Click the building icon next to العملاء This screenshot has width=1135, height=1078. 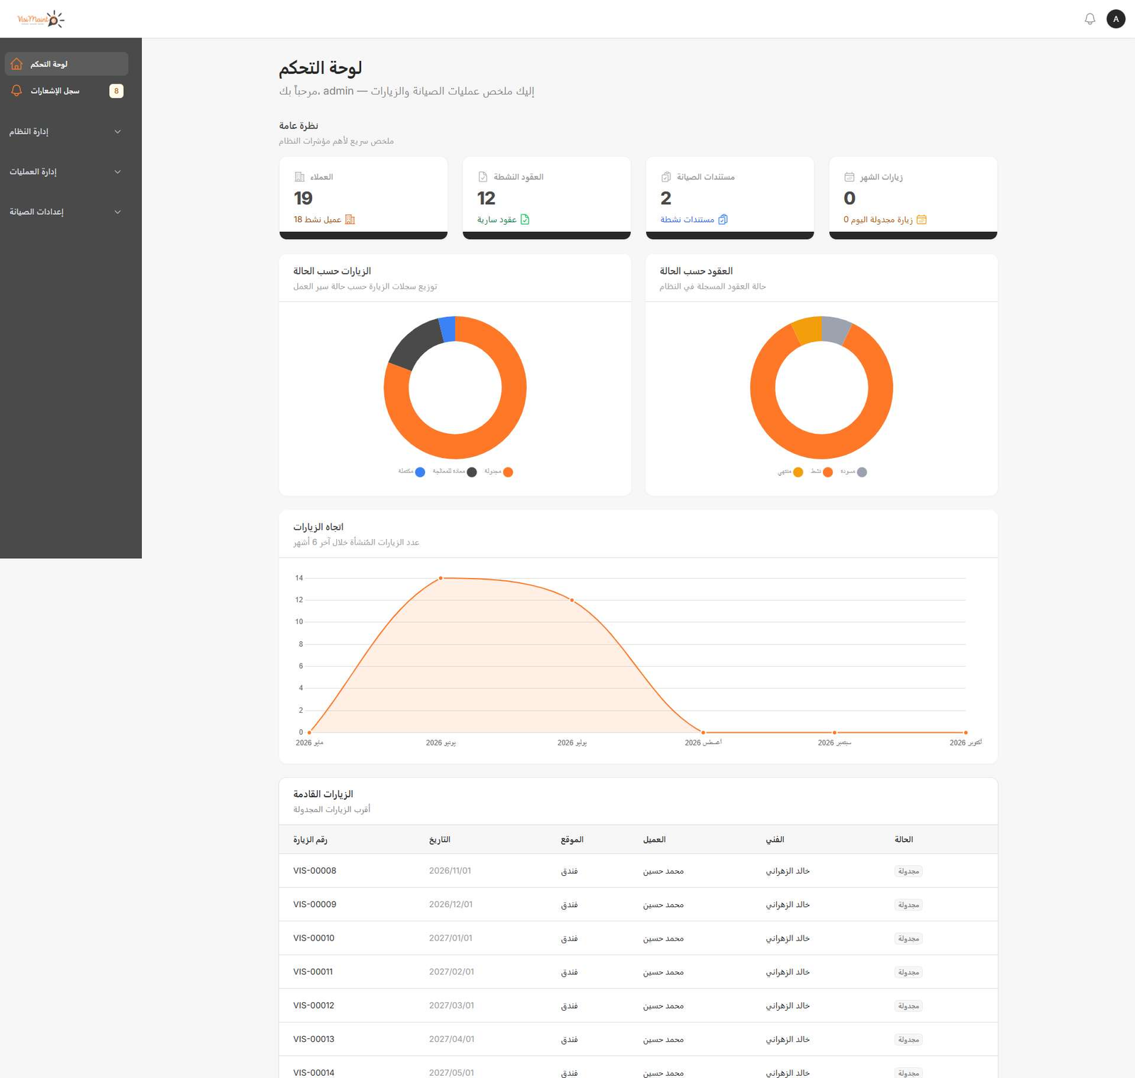click(299, 177)
